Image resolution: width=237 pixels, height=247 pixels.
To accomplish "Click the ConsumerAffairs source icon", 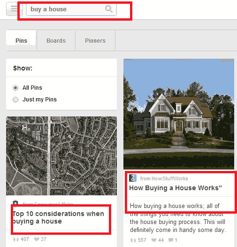I will pos(15,203).
